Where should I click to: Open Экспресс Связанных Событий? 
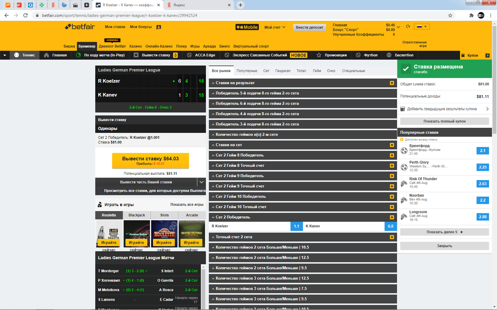tap(265, 55)
